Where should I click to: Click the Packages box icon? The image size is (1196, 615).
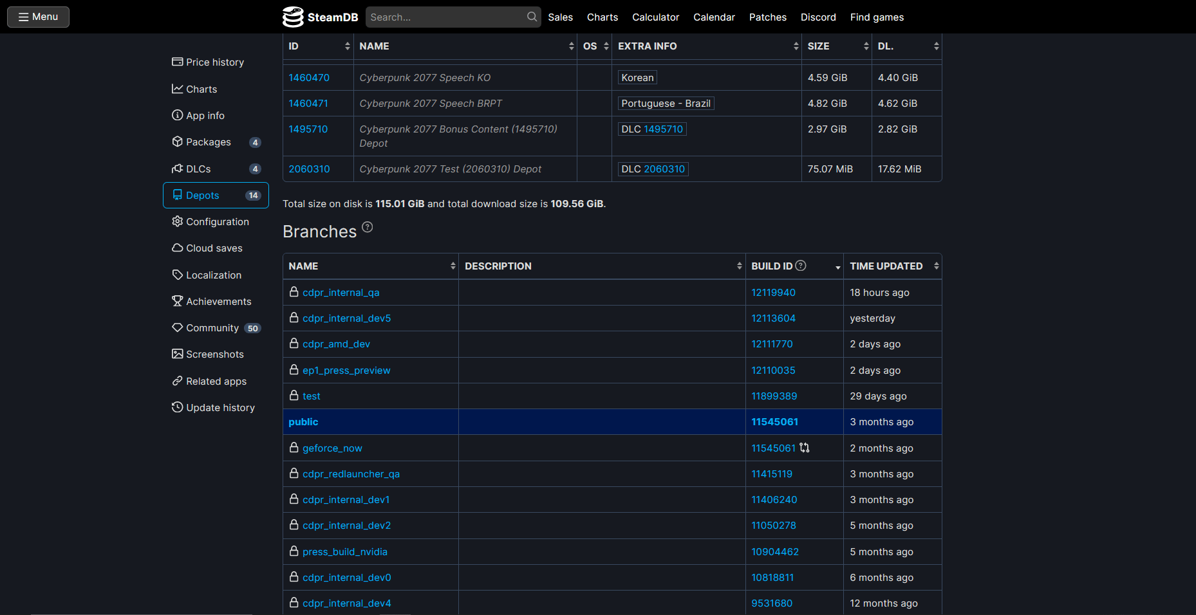(177, 142)
